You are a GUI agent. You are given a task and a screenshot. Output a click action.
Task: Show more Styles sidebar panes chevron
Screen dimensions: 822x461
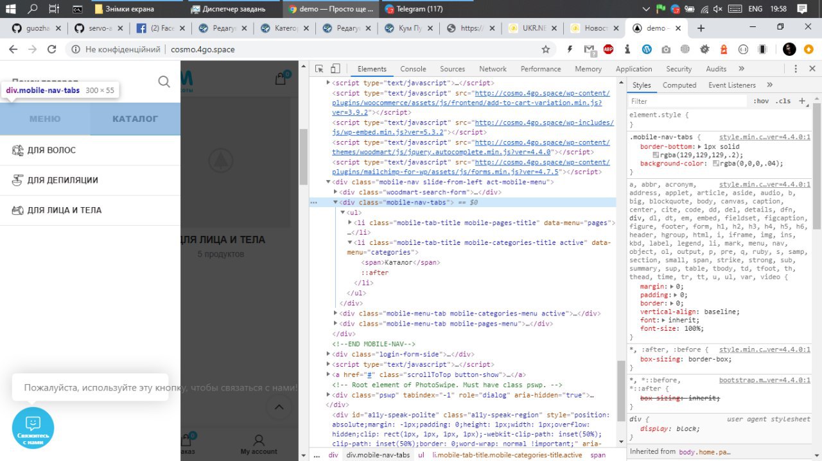769,85
